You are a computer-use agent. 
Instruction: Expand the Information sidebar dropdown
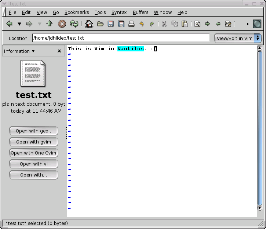(19, 51)
